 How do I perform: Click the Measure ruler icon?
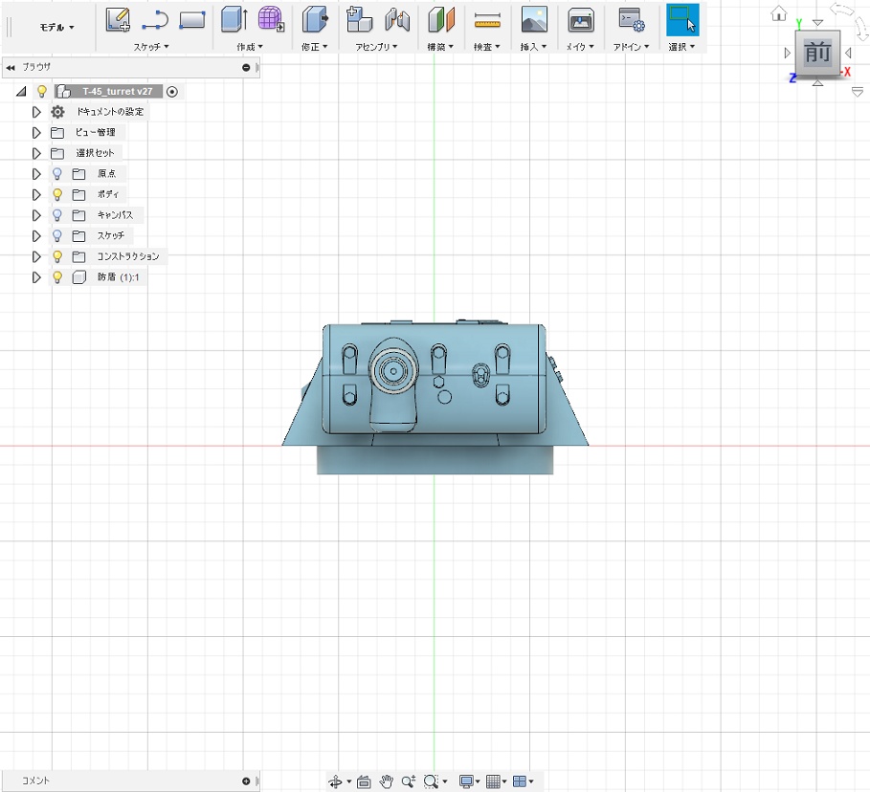(487, 19)
